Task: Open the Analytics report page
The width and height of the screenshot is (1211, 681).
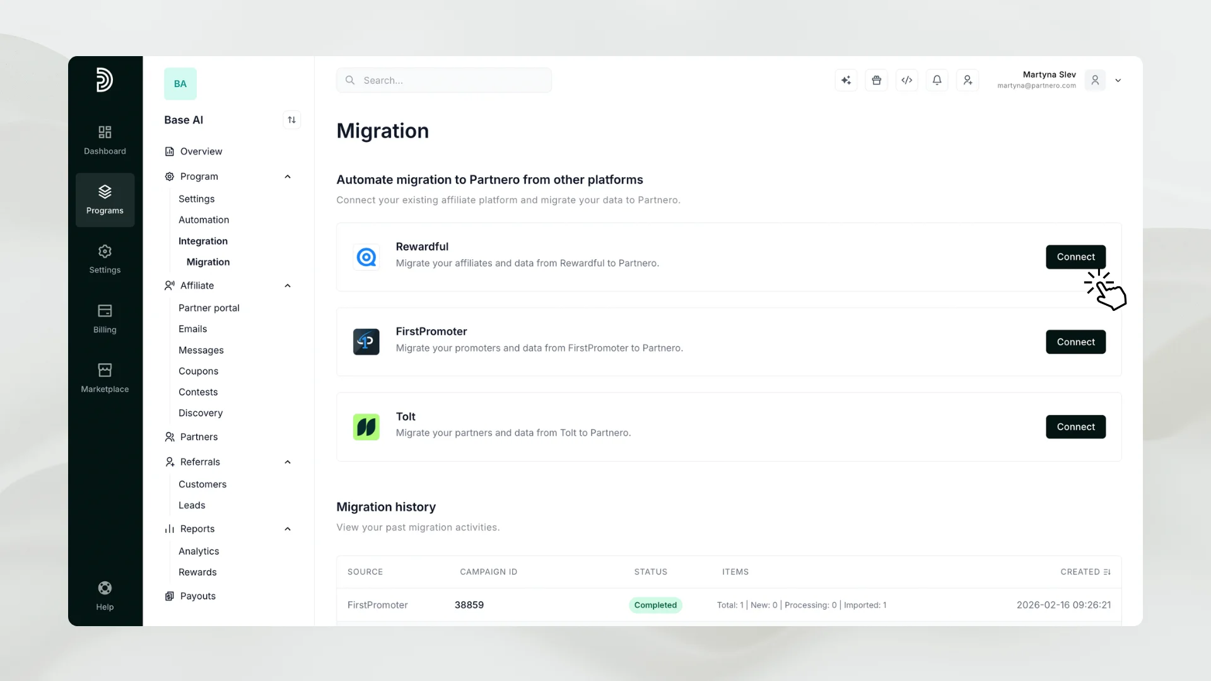Action: point(199,551)
